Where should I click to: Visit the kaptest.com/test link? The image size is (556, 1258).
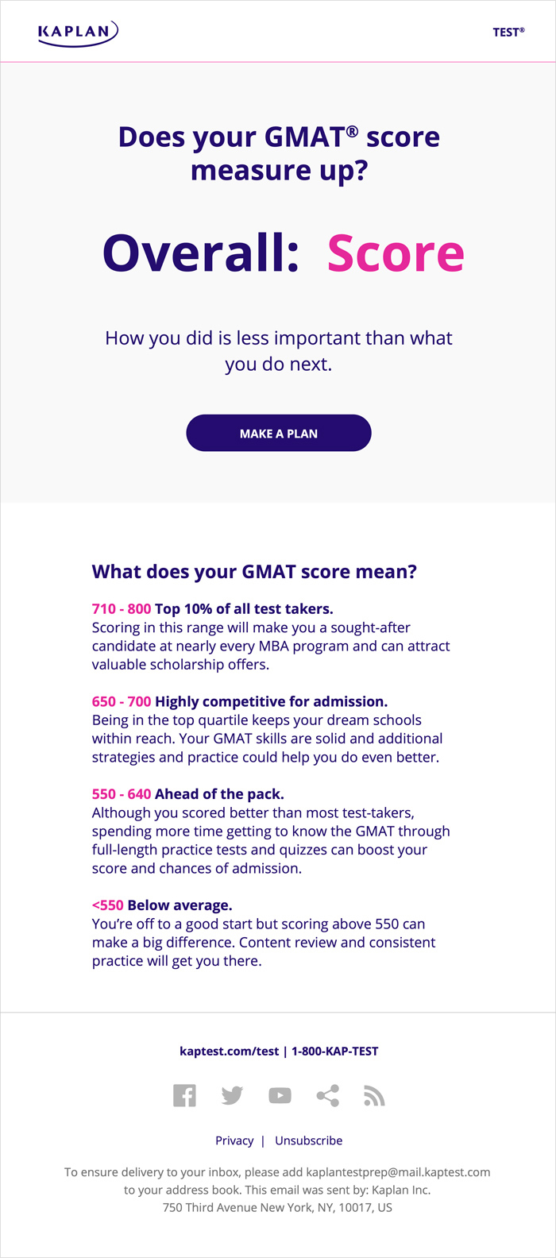pyautogui.click(x=229, y=1052)
